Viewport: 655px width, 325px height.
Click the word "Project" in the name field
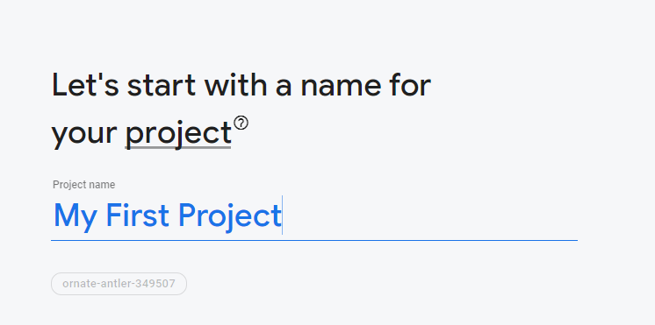click(229, 215)
